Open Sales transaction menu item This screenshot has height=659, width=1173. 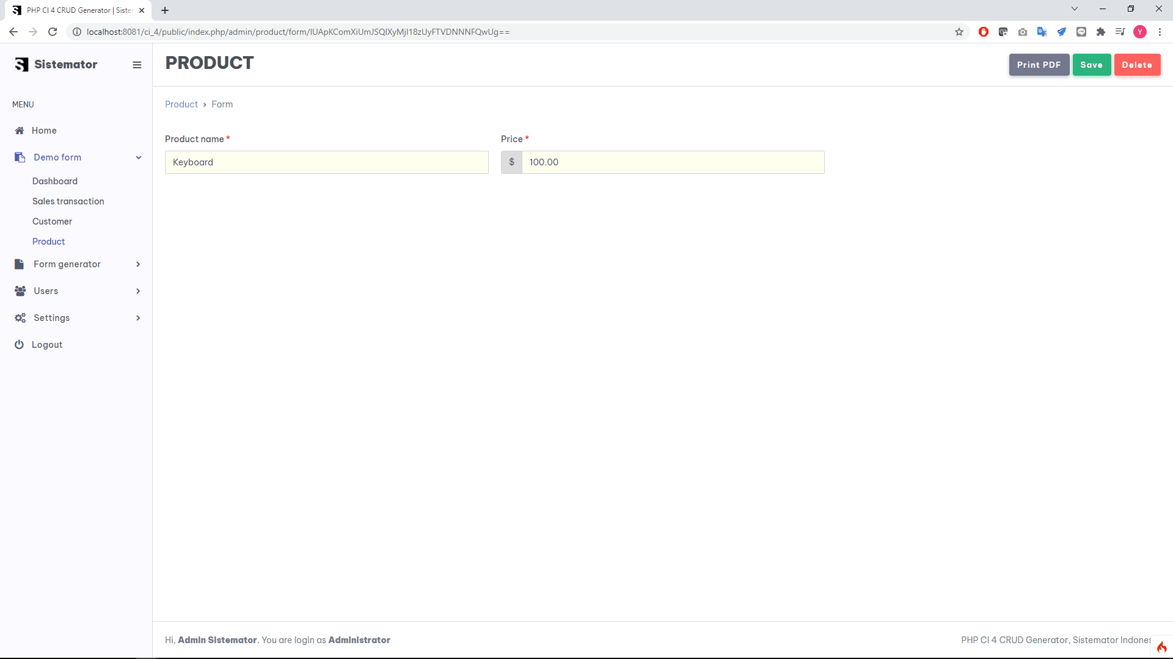pos(68,201)
